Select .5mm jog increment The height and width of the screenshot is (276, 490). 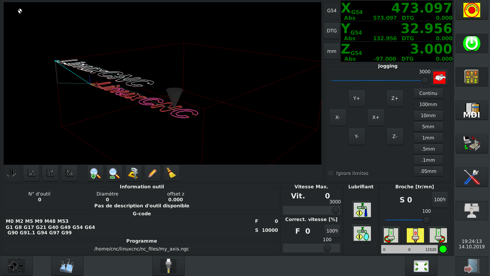(x=428, y=149)
